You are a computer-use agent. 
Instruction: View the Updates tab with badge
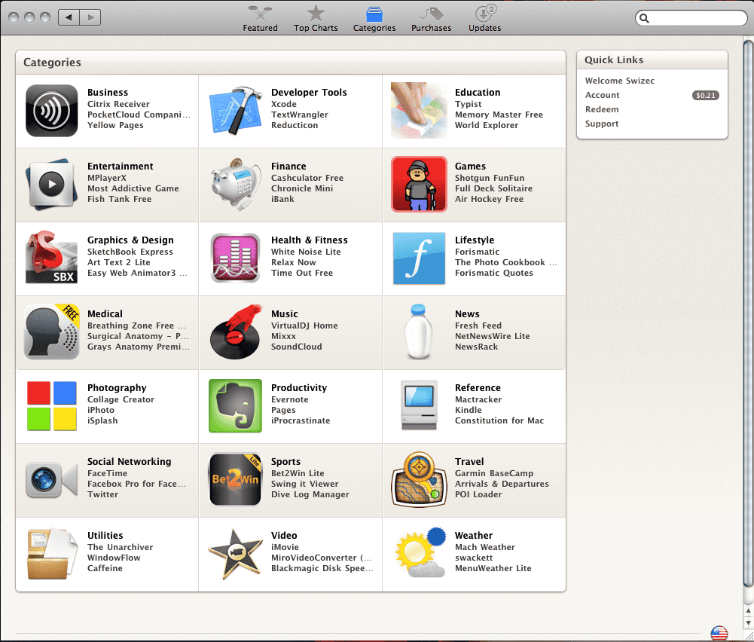pyautogui.click(x=484, y=18)
